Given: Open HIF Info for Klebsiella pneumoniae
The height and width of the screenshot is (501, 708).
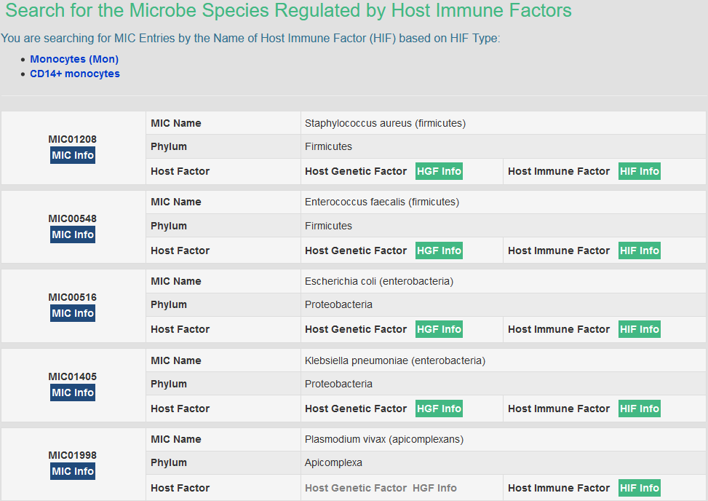Looking at the screenshot, I should (x=639, y=409).
